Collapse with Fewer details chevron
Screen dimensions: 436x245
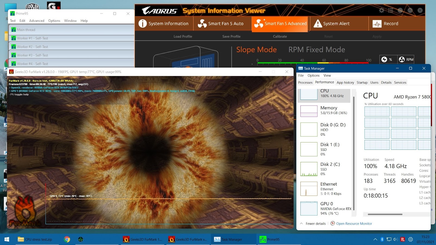(301, 224)
